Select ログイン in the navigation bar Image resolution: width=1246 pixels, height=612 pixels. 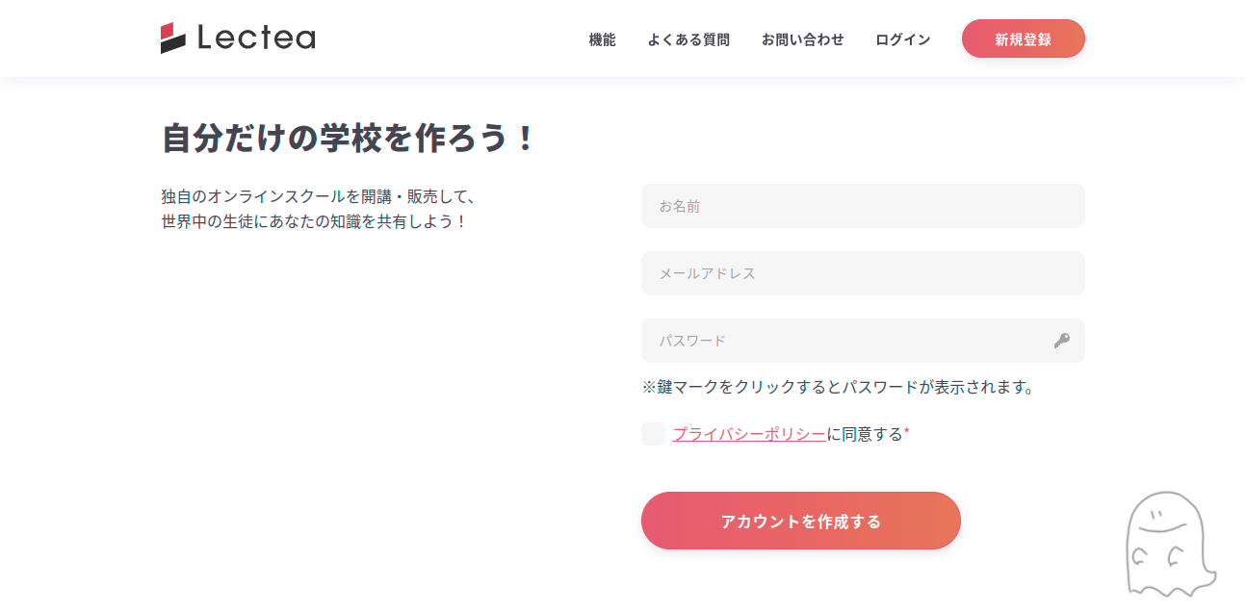coord(902,39)
